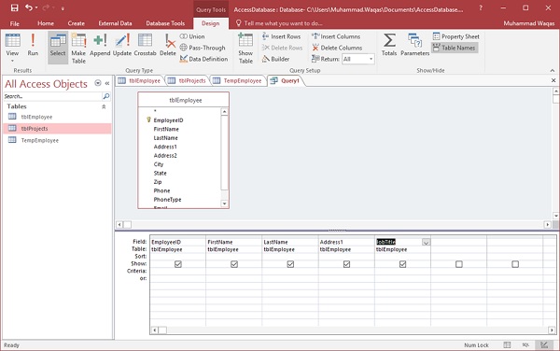Toggle the Totals sigma button
This screenshot has height=351, width=560.
(x=389, y=45)
